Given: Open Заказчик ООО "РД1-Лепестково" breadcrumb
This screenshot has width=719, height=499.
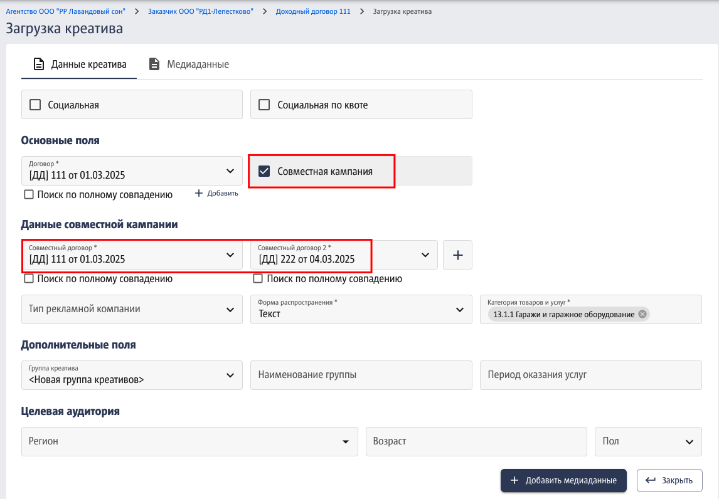Looking at the screenshot, I should coord(200,11).
